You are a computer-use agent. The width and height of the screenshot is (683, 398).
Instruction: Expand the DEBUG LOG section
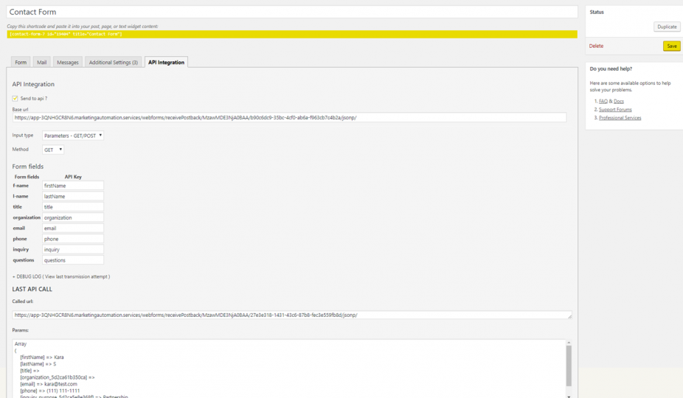click(x=61, y=276)
